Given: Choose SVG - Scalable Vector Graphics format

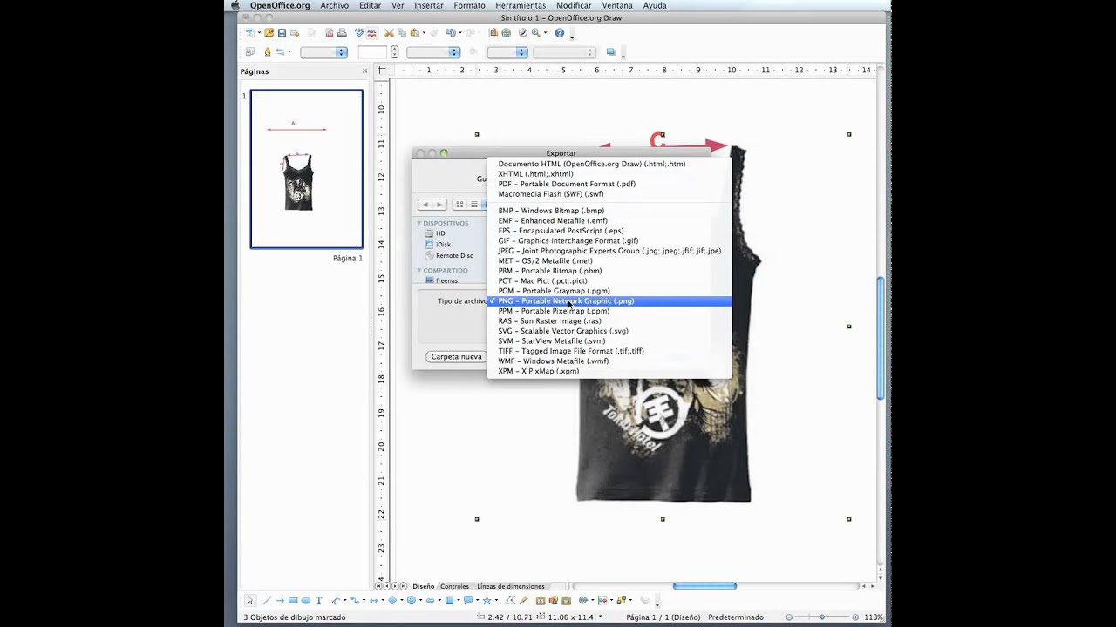Looking at the screenshot, I should click(x=609, y=331).
